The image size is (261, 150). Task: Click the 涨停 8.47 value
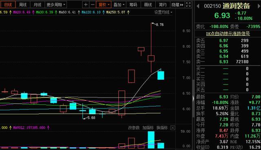tap(224, 130)
